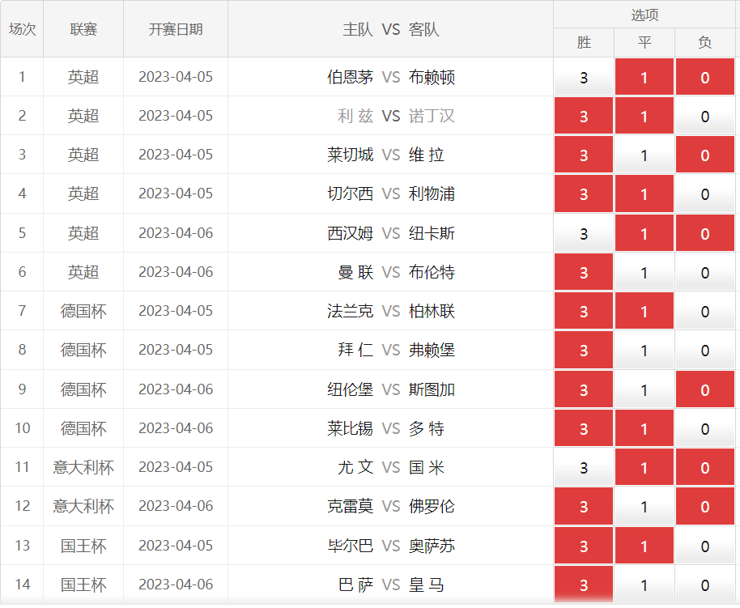
Task: Toggle win option 3 for 毕尔巴 VS 奥萨苏
Action: (584, 546)
